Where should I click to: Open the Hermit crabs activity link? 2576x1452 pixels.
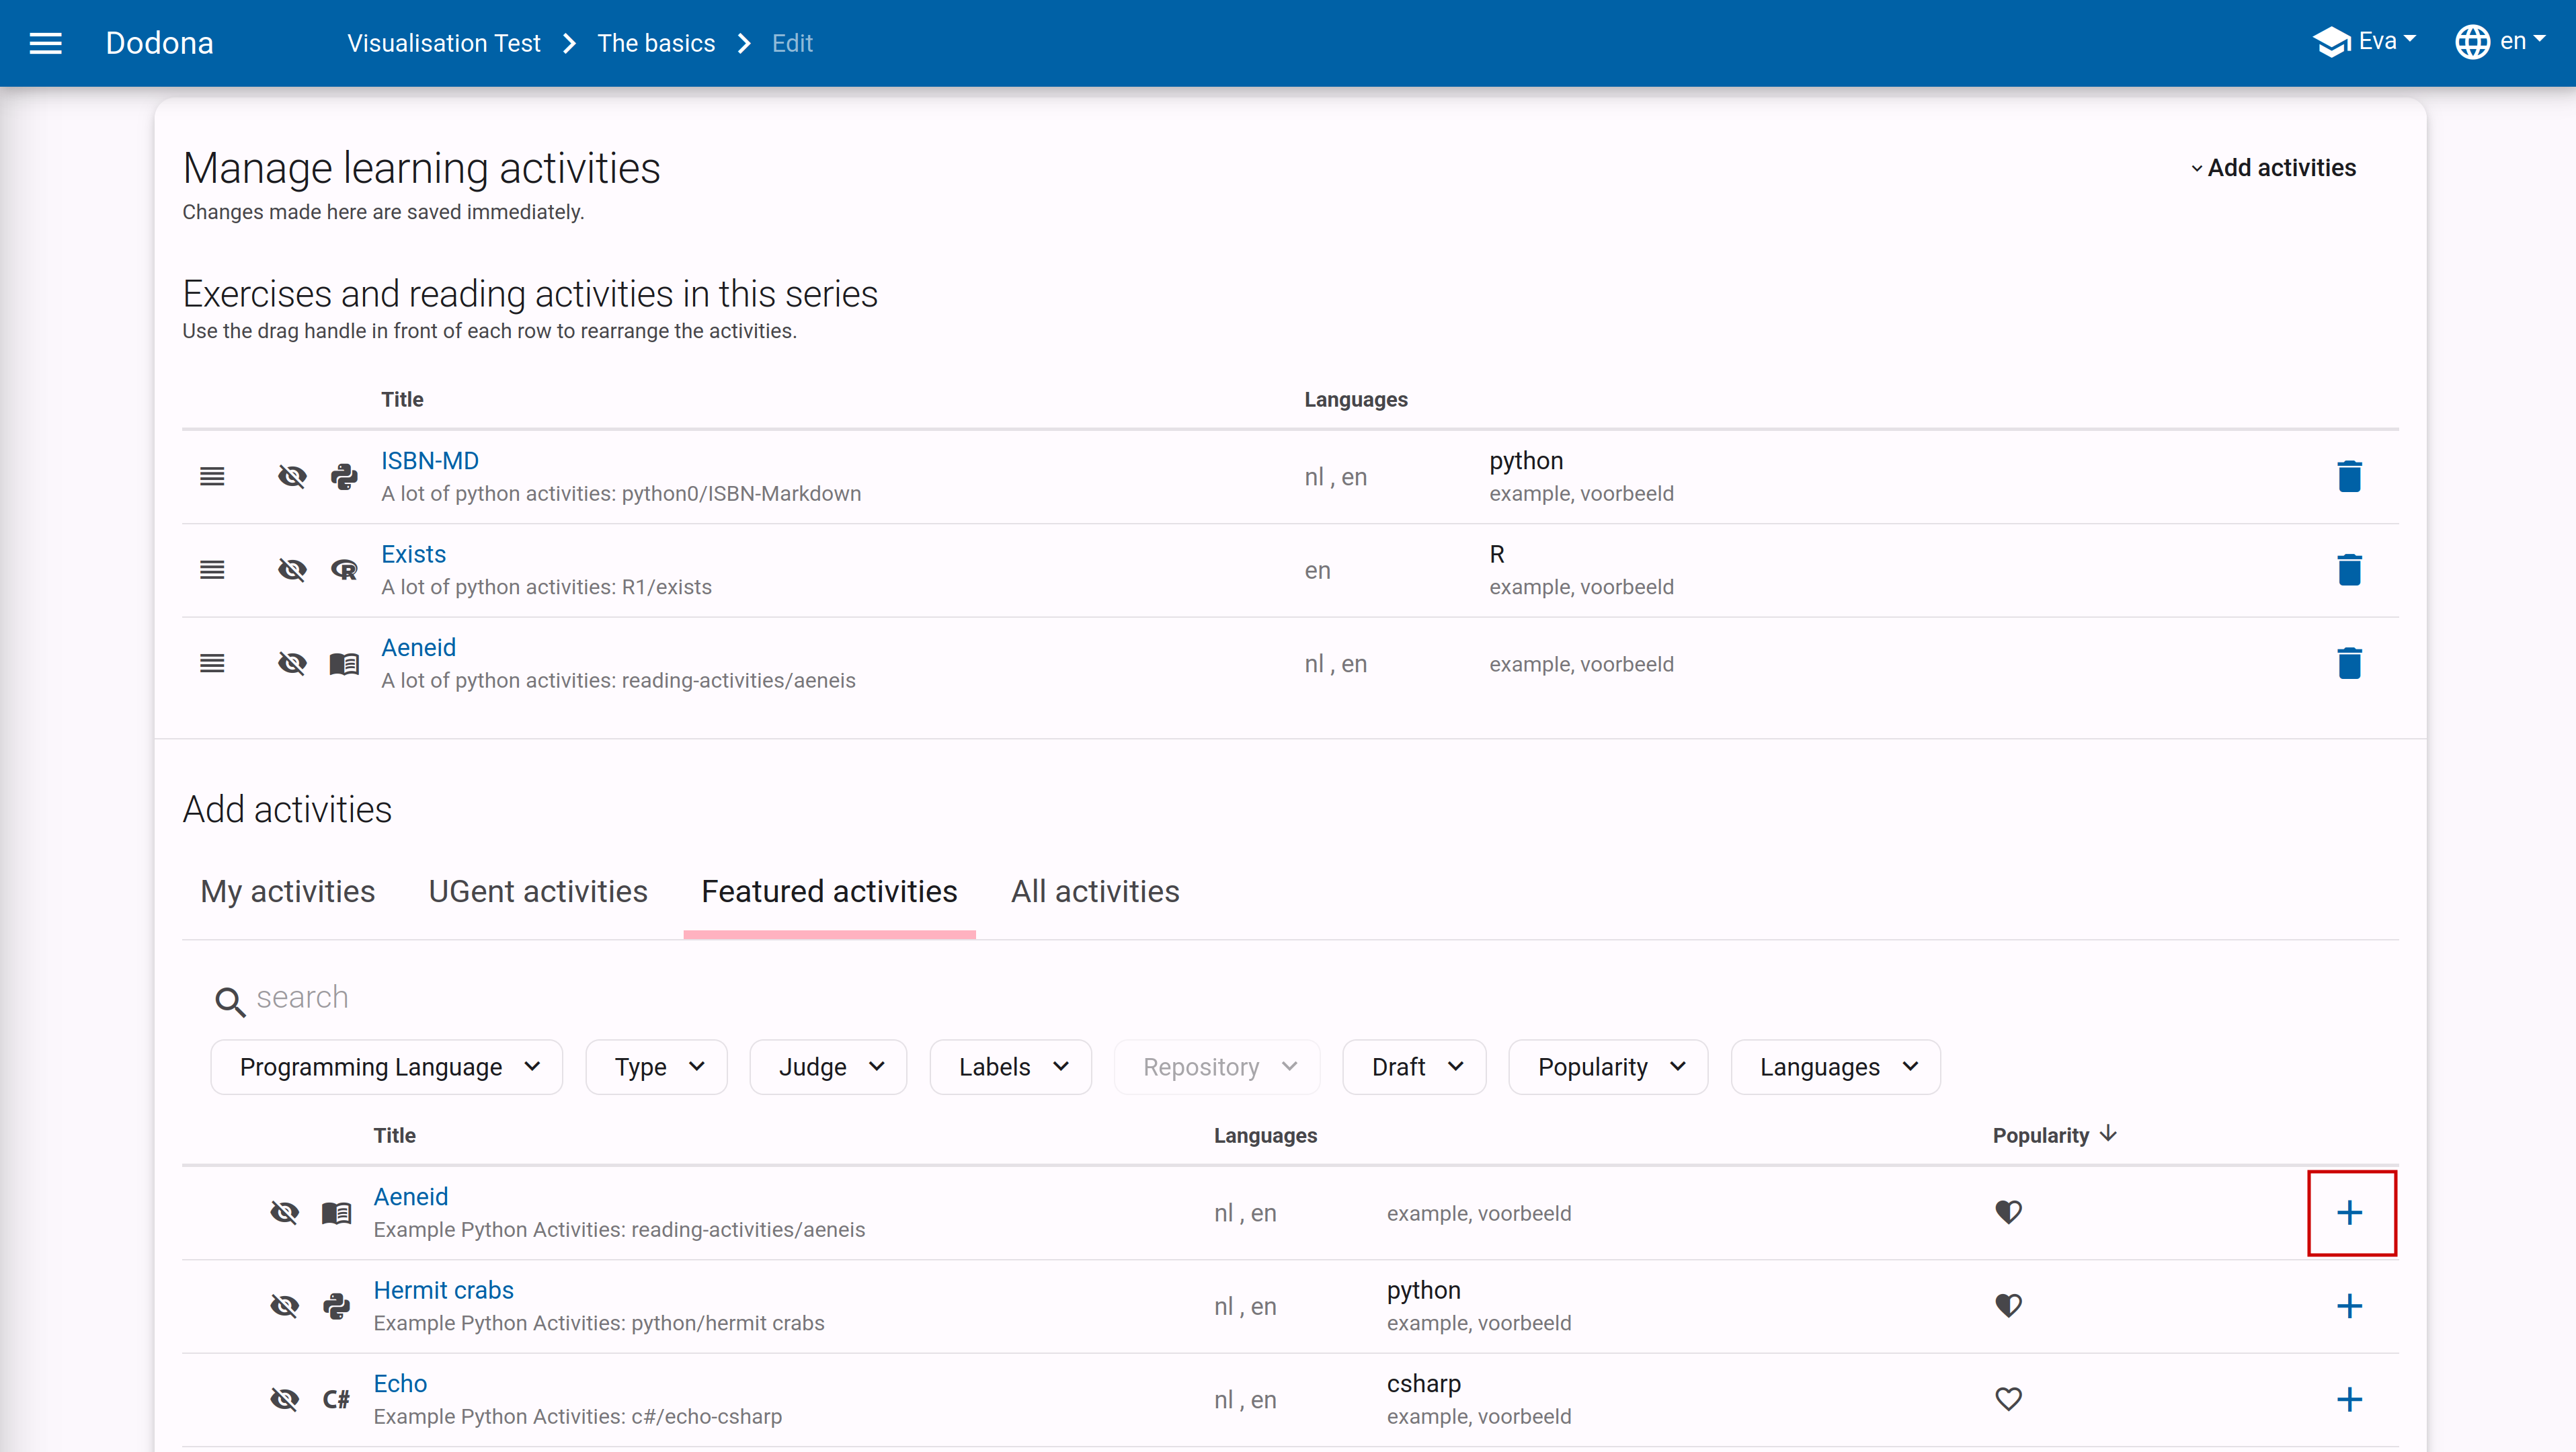[443, 1290]
